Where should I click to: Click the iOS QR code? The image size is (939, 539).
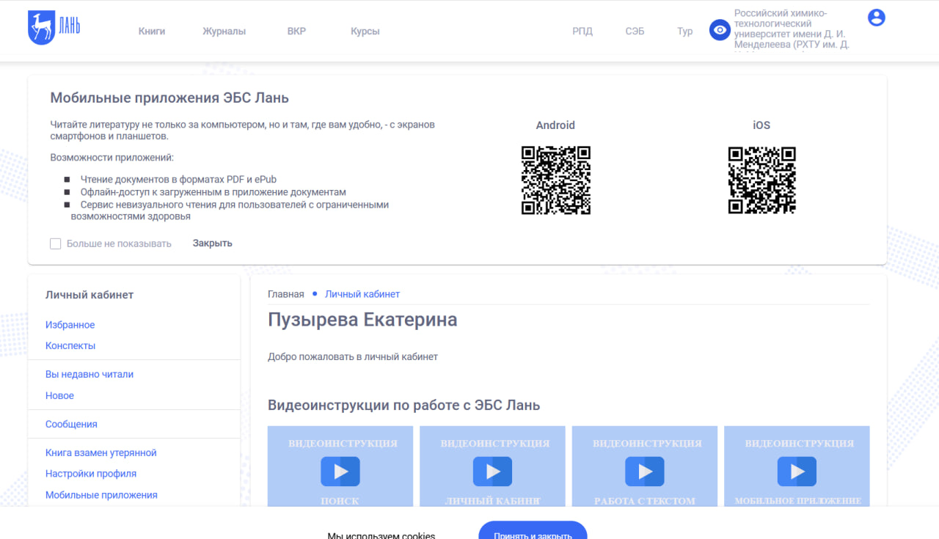(x=761, y=180)
